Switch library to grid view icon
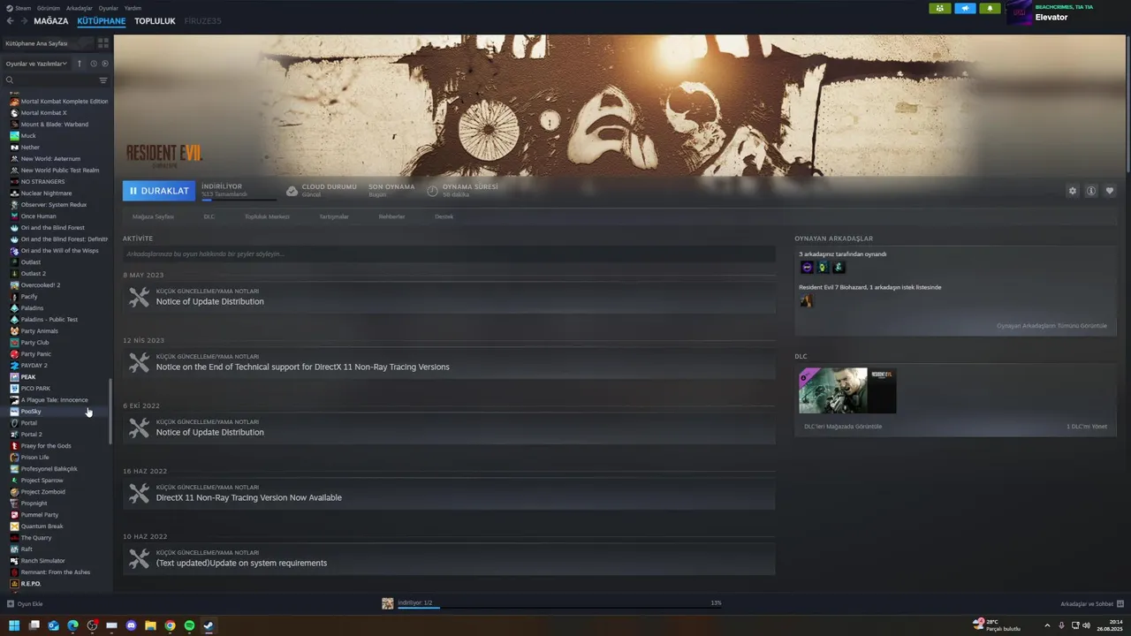Screen dimensions: 1131x636 pyautogui.click(x=103, y=42)
